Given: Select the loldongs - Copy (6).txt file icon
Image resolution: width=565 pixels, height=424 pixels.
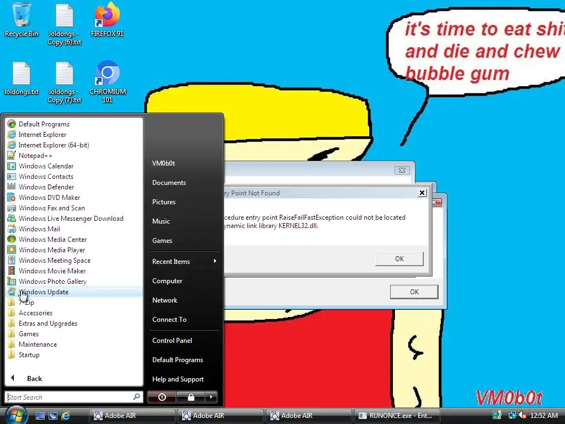Looking at the screenshot, I should tap(65, 24).
